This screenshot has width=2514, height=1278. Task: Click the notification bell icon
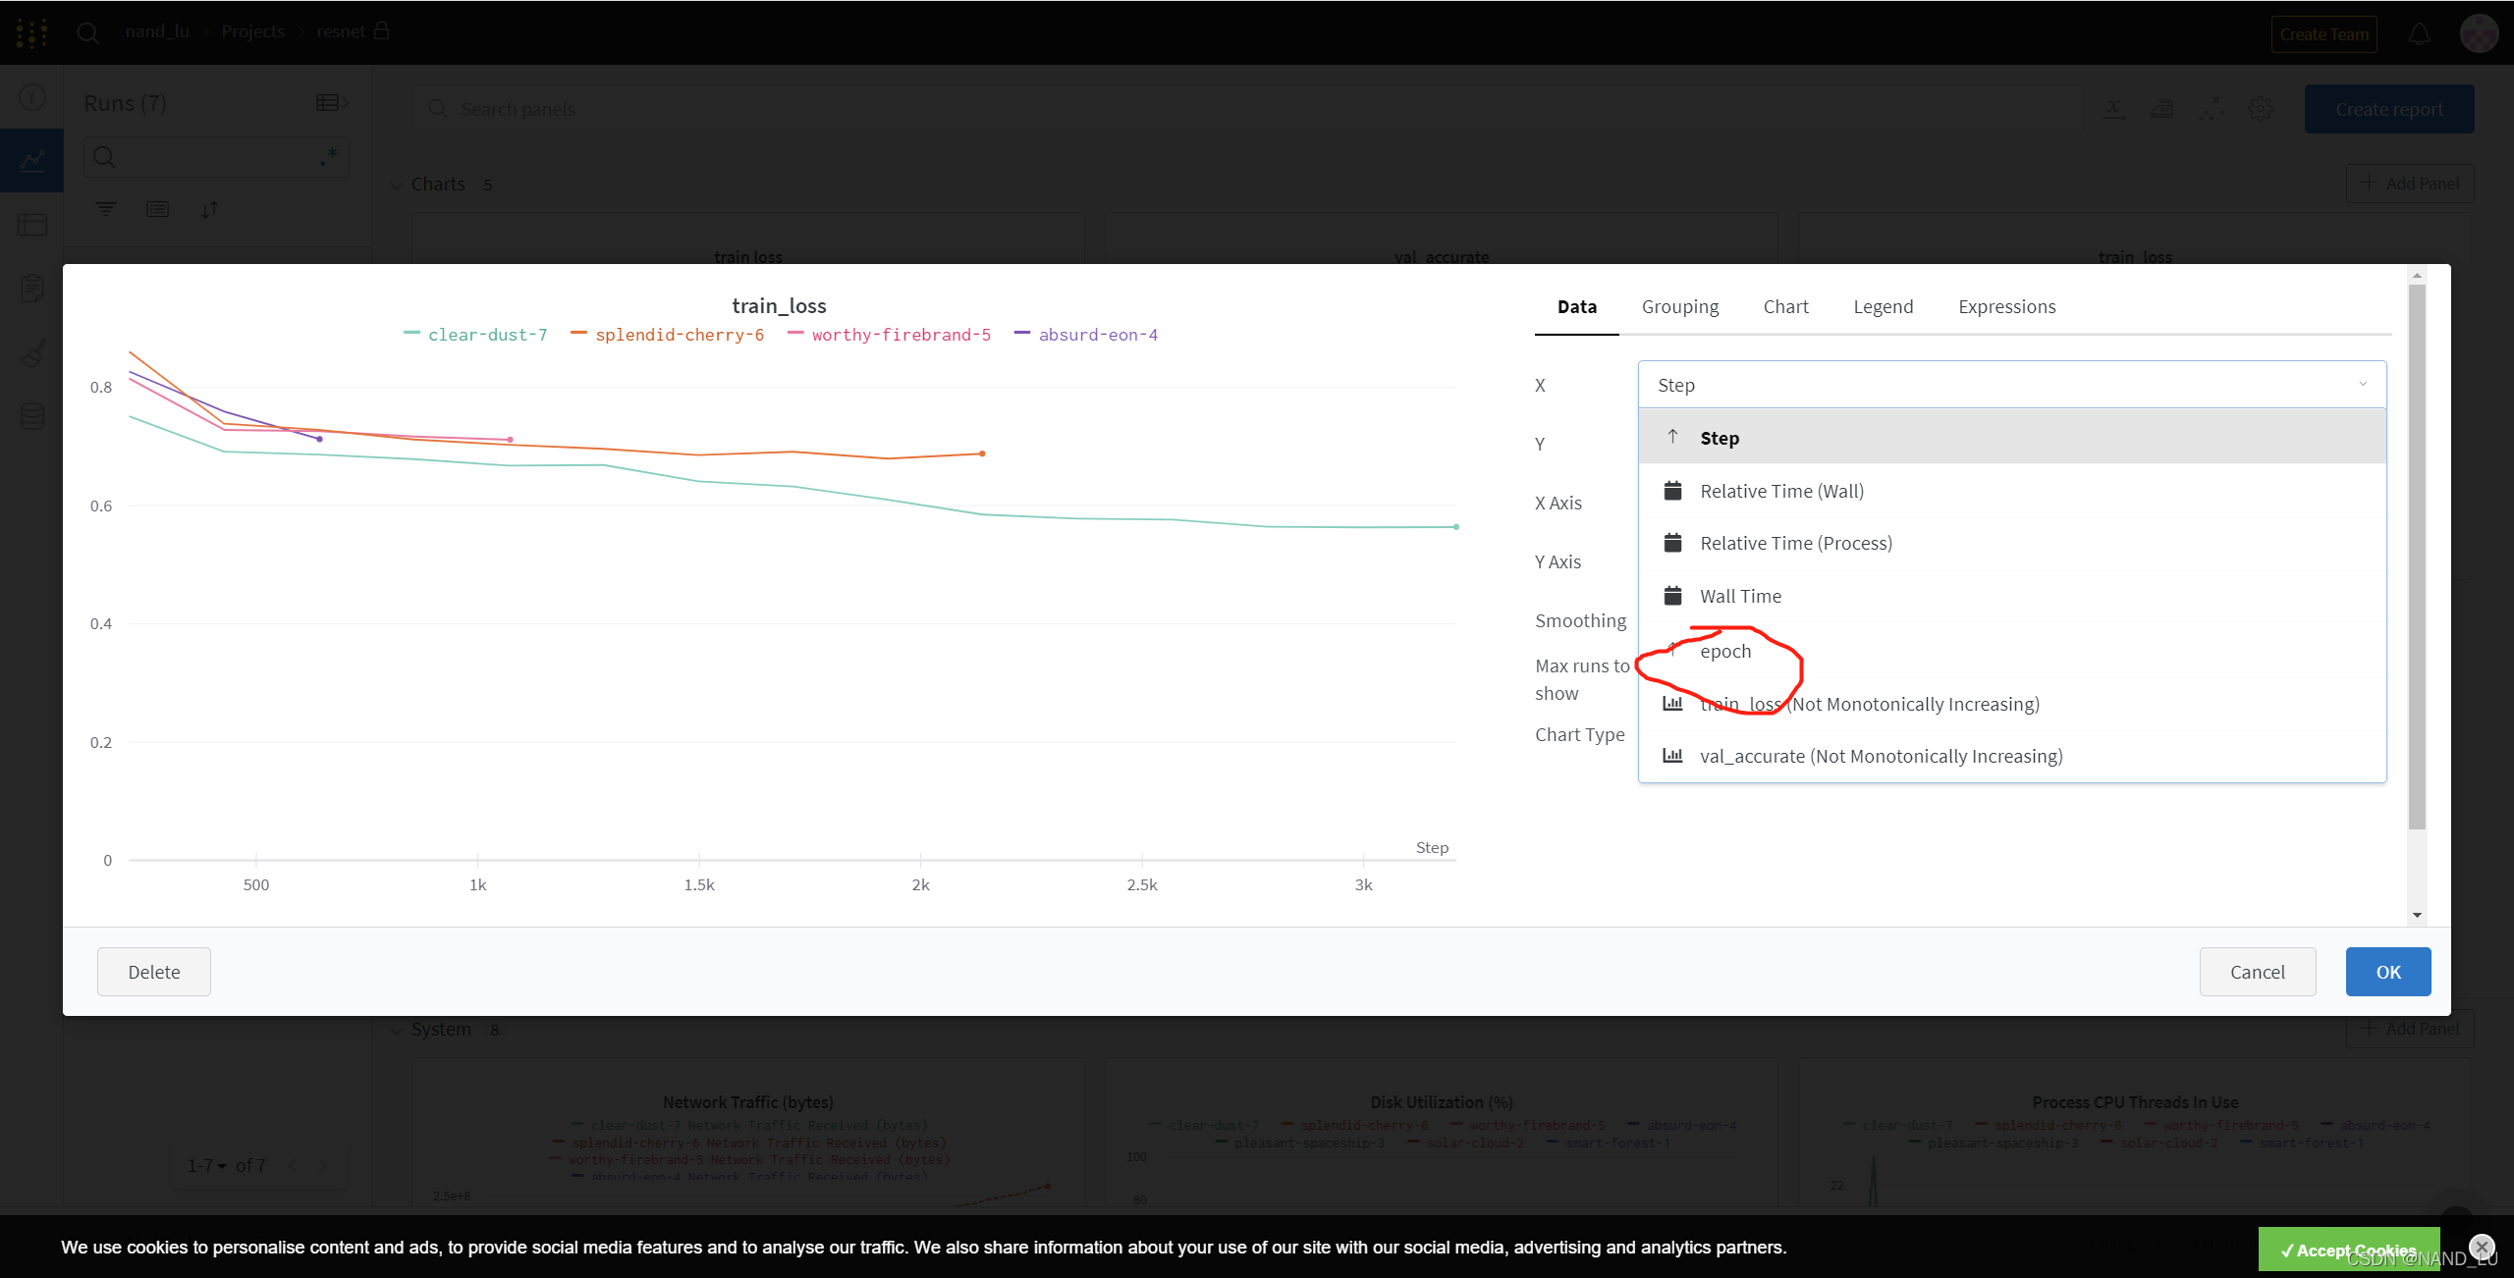2419,34
